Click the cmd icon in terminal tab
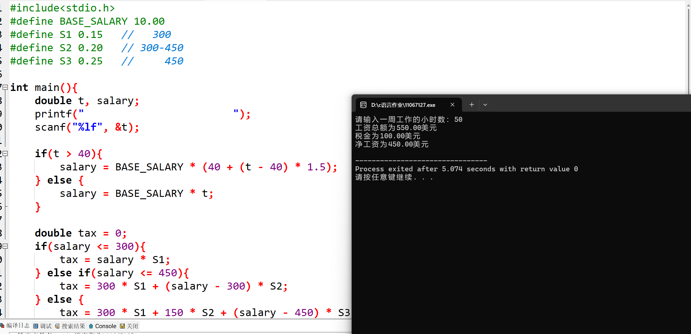691x334 pixels. pos(363,105)
